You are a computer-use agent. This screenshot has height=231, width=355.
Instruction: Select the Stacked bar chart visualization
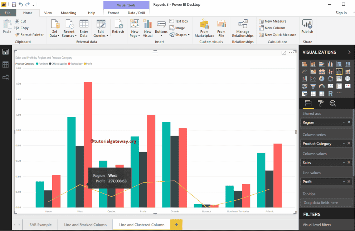click(305, 64)
